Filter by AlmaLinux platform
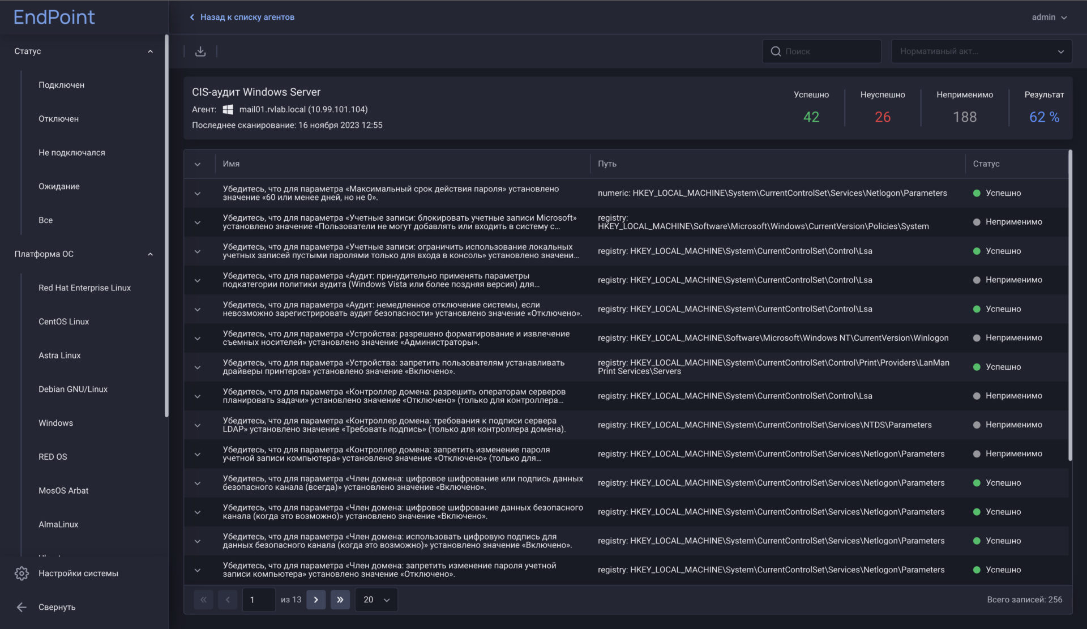The height and width of the screenshot is (629, 1087). (x=58, y=524)
